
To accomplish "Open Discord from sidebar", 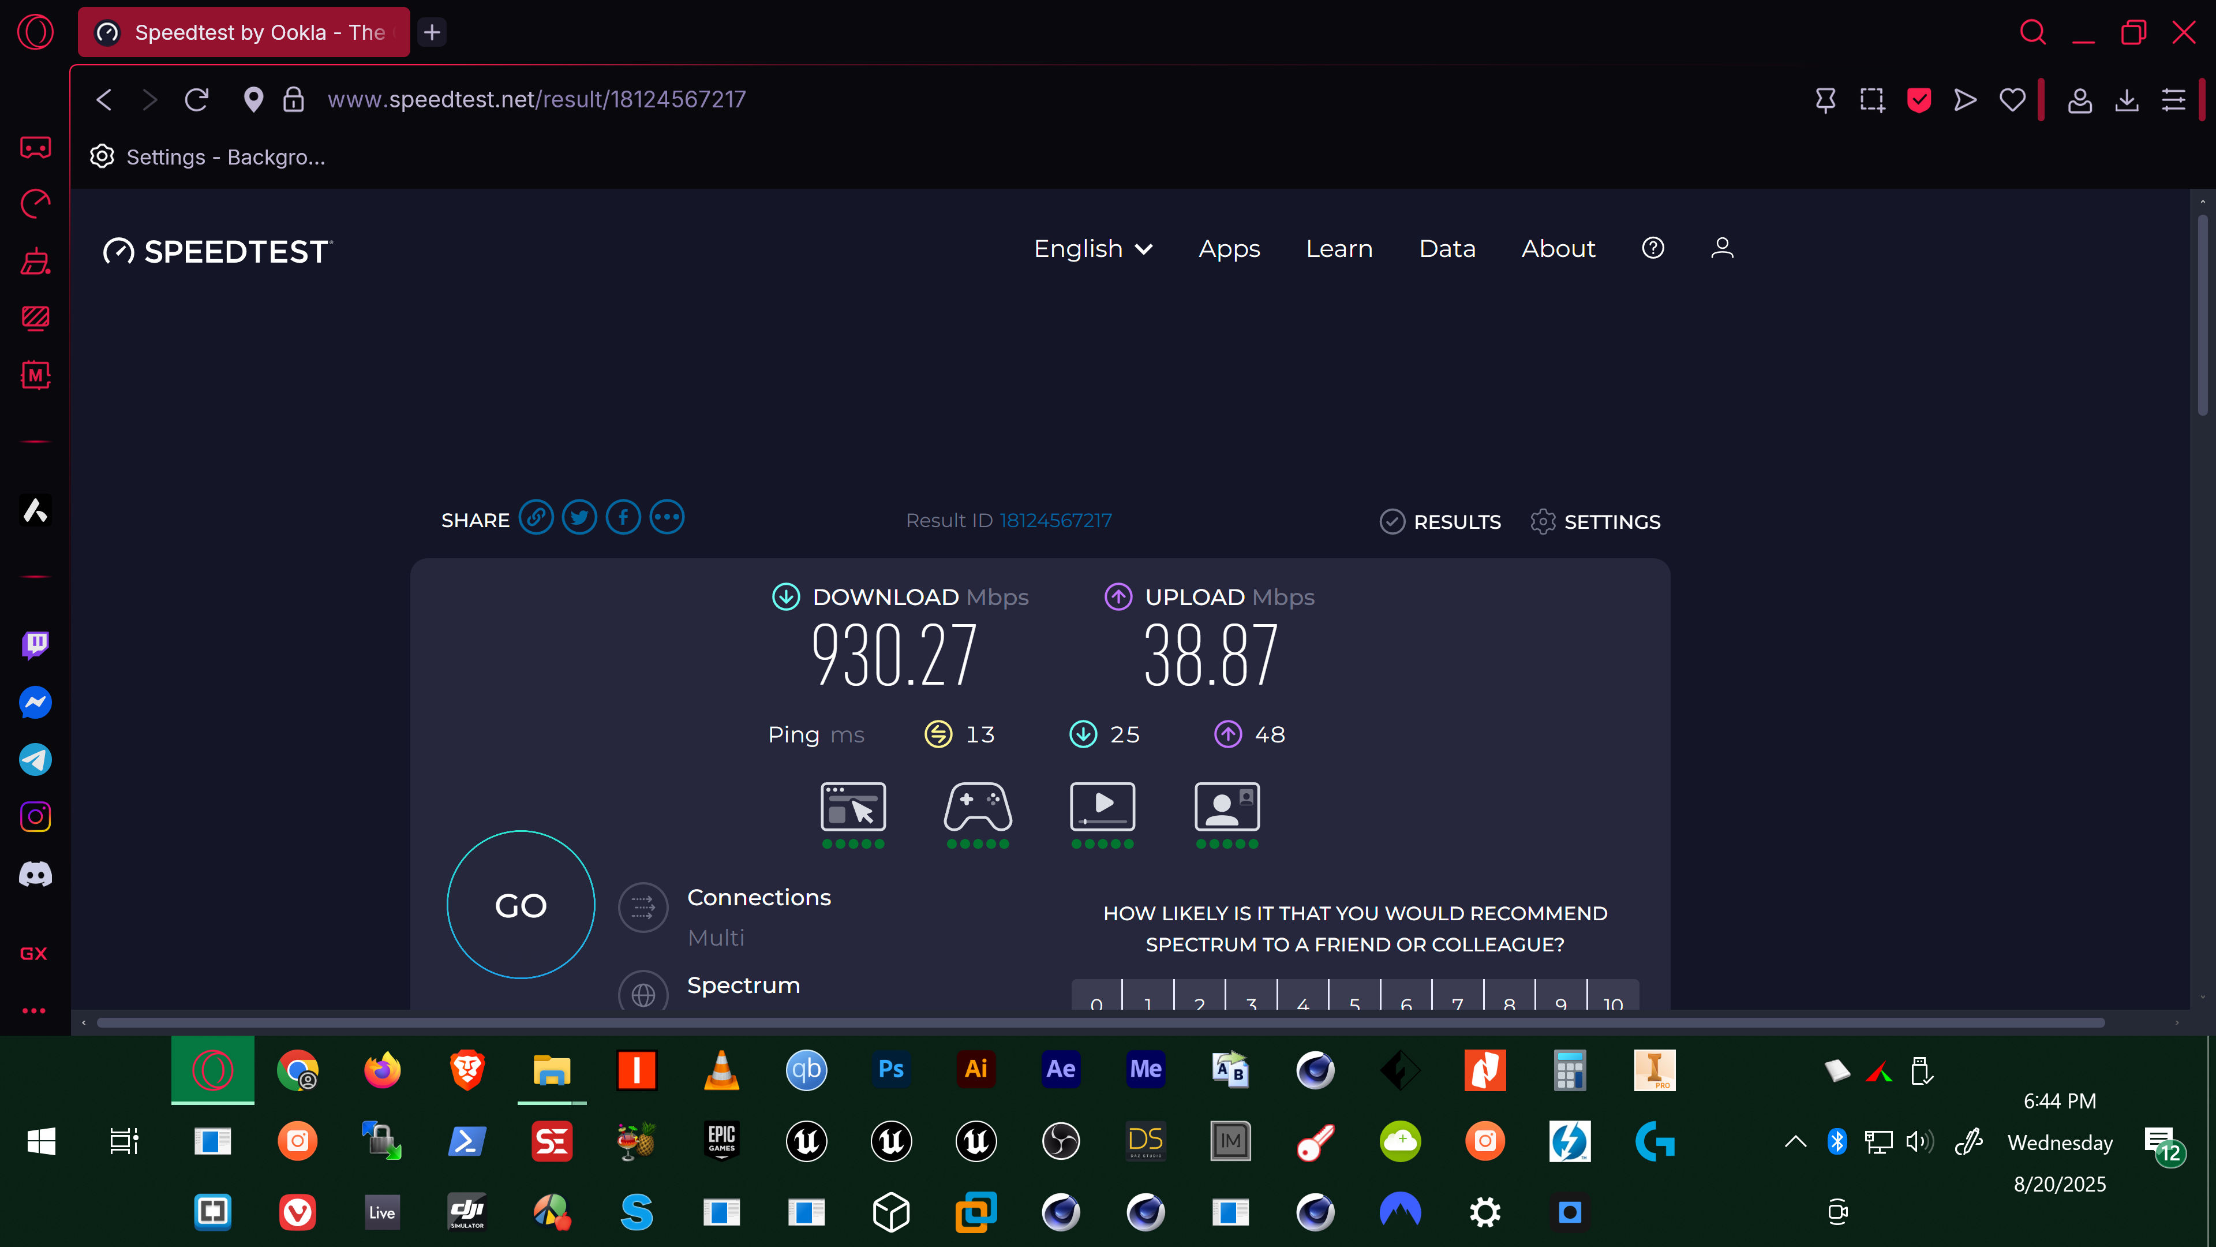I will tap(35, 875).
